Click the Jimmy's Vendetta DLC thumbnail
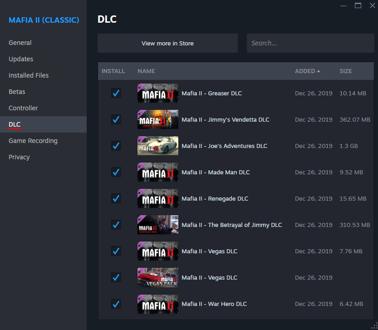Viewport: 378px width, 330px height. [x=158, y=119]
